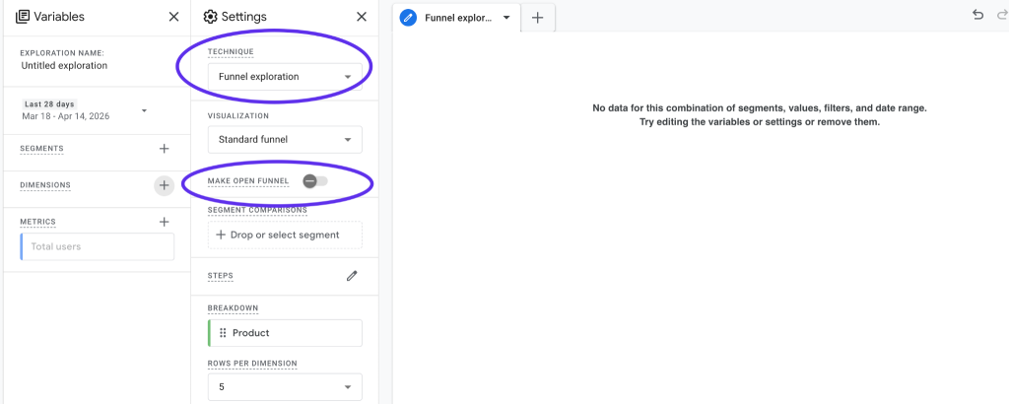This screenshot has height=404, width=1009.
Task: Open the Technique dropdown
Action: coord(285,76)
